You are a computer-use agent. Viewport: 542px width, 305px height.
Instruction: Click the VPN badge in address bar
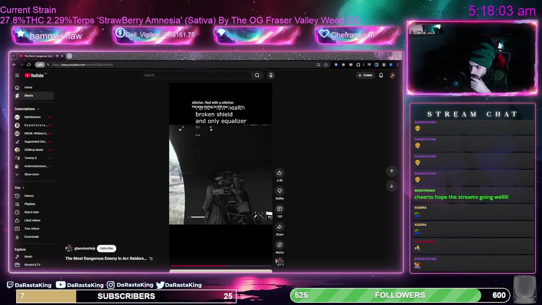(x=40, y=65)
